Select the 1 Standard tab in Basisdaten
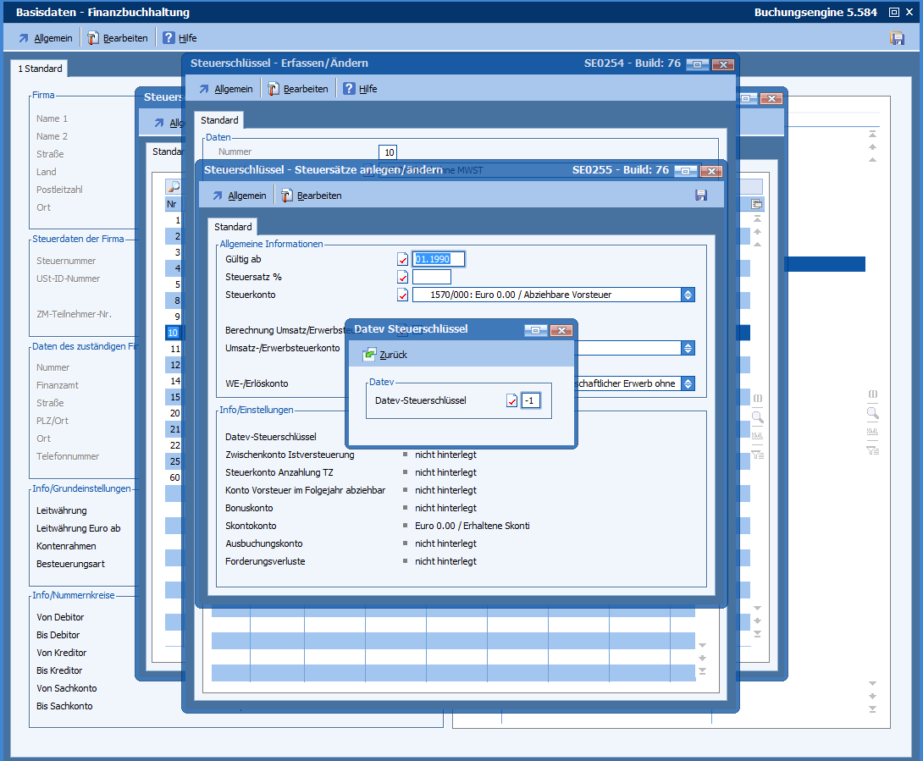 [40, 69]
